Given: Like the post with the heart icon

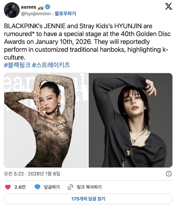Looking at the screenshot, I should click(x=8, y=187).
